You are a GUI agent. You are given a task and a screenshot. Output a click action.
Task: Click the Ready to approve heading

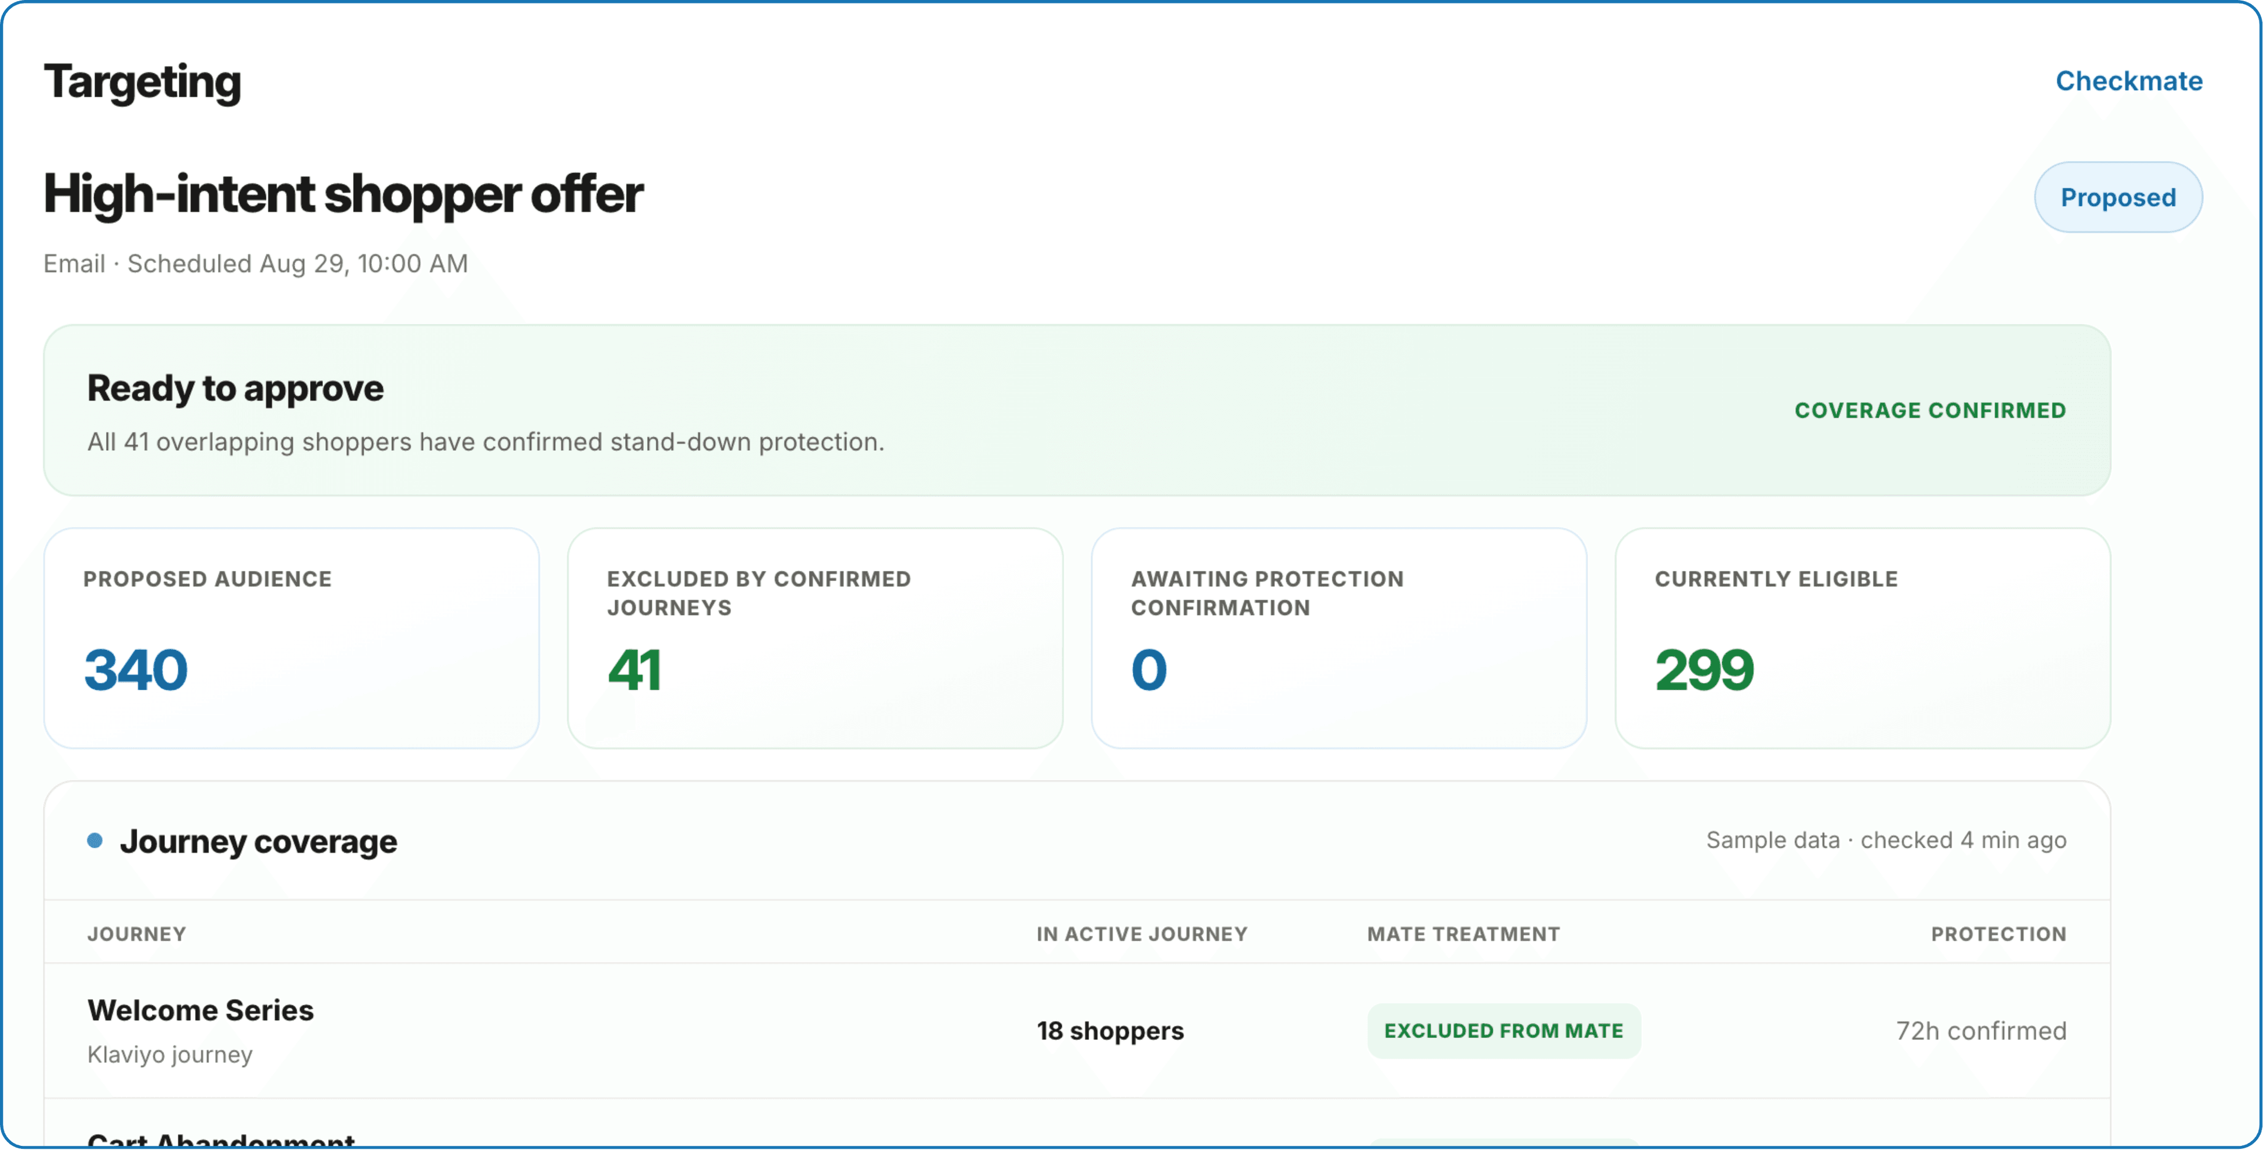pyautogui.click(x=236, y=388)
